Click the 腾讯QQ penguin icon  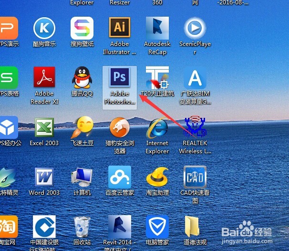pos(82,77)
